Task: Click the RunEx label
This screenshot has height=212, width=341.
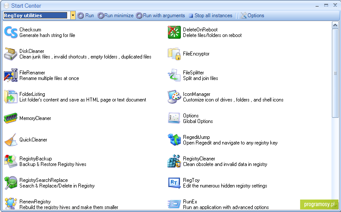Action: click(x=190, y=202)
